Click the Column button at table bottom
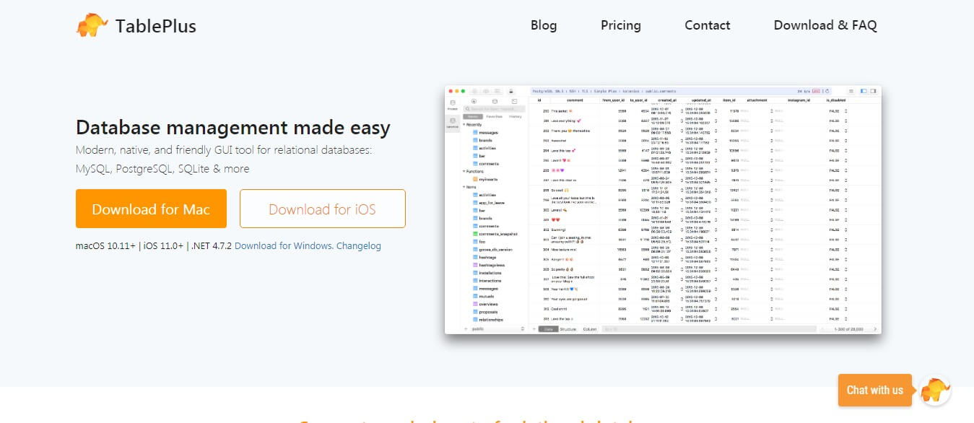Viewport: 974px width, 423px height. pyautogui.click(x=589, y=329)
